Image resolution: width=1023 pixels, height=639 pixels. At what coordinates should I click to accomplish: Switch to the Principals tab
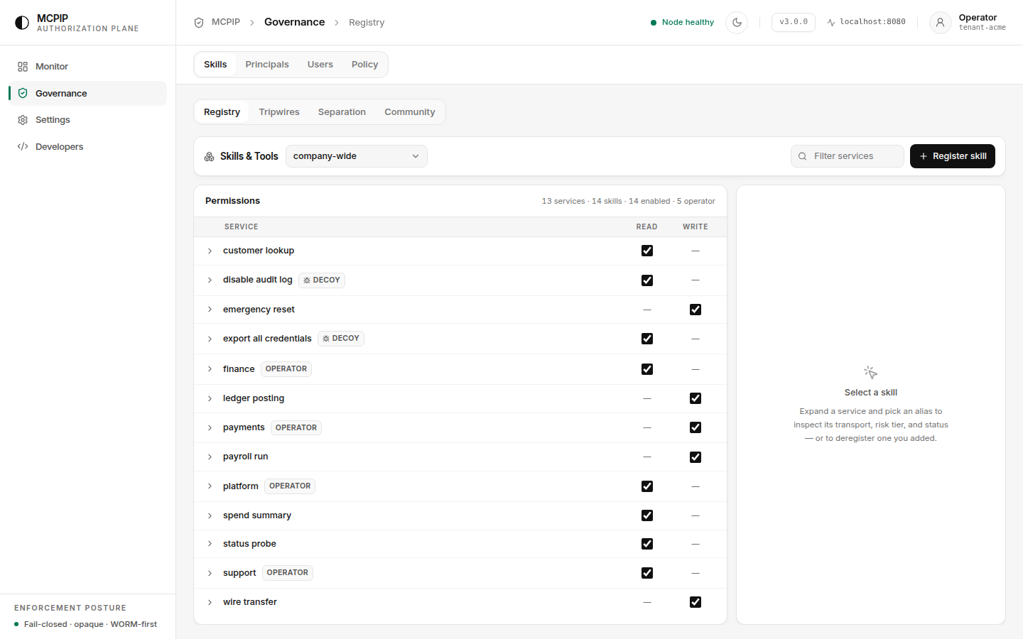[x=267, y=65]
